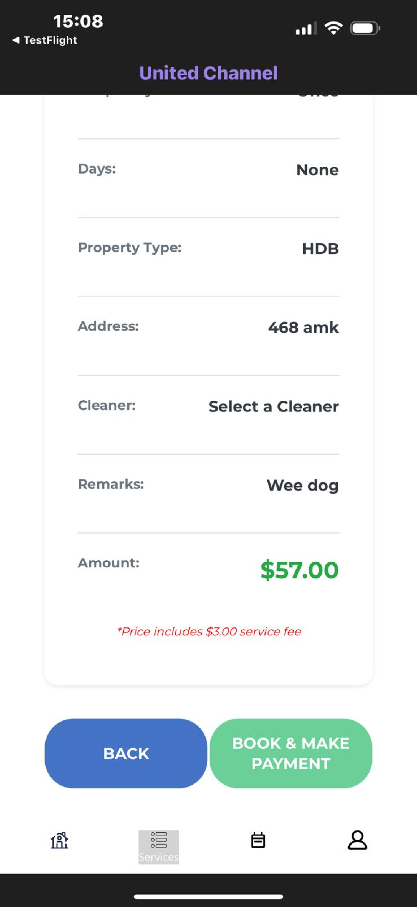Tap the $57.00 amount value
Viewport: 417px width, 907px height.
[x=299, y=569]
